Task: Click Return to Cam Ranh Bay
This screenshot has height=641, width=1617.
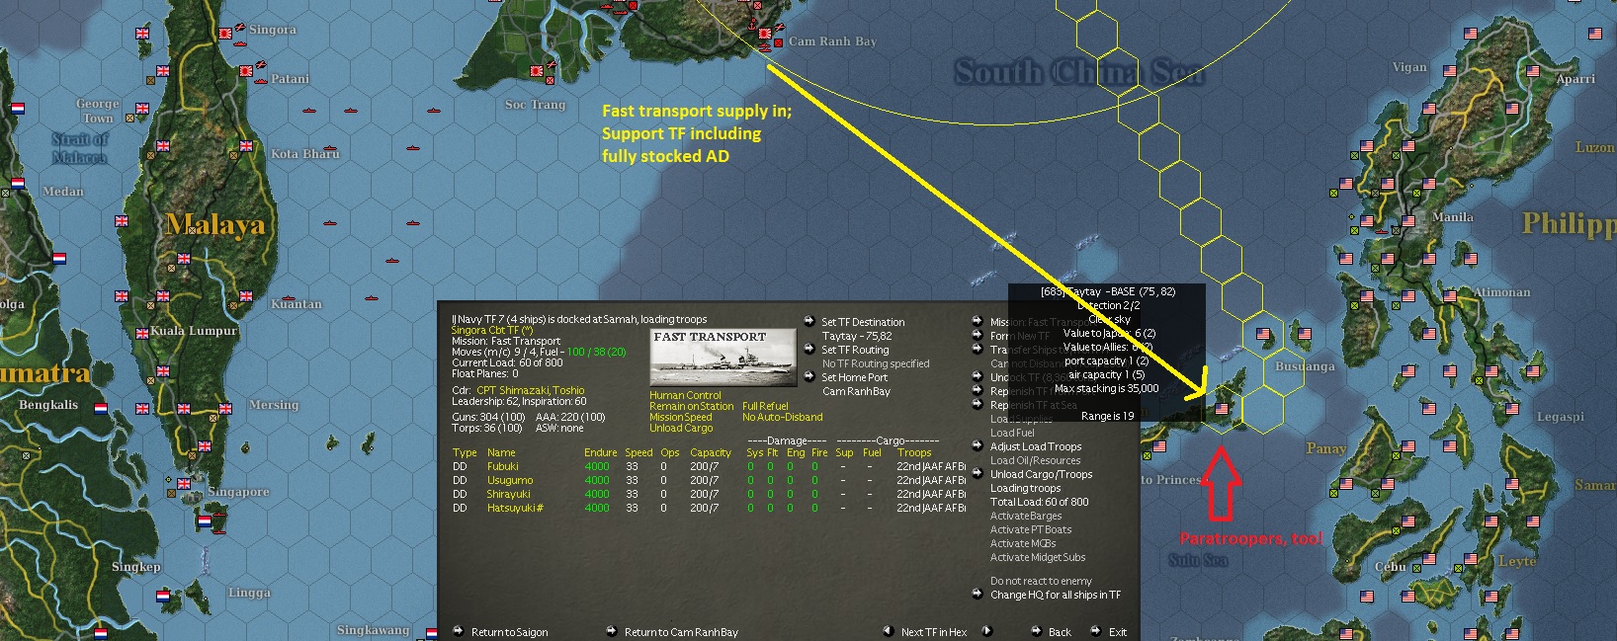Action: (x=681, y=632)
